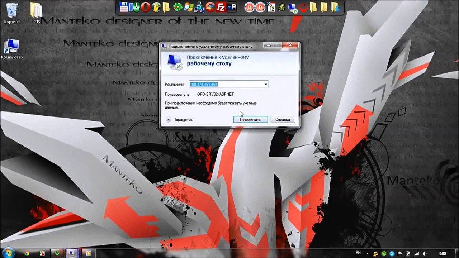Image resolution: width=459 pixels, height=258 pixels.
Task: Click the keys icon in the system tray
Action: click(375, 254)
